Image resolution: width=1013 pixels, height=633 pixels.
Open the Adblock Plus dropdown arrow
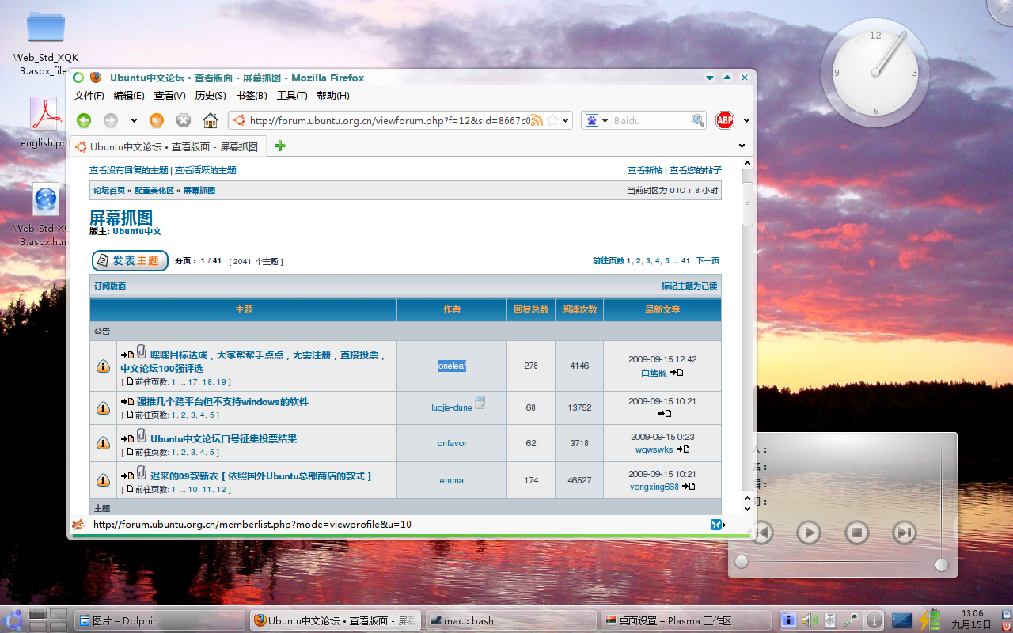[x=746, y=121]
